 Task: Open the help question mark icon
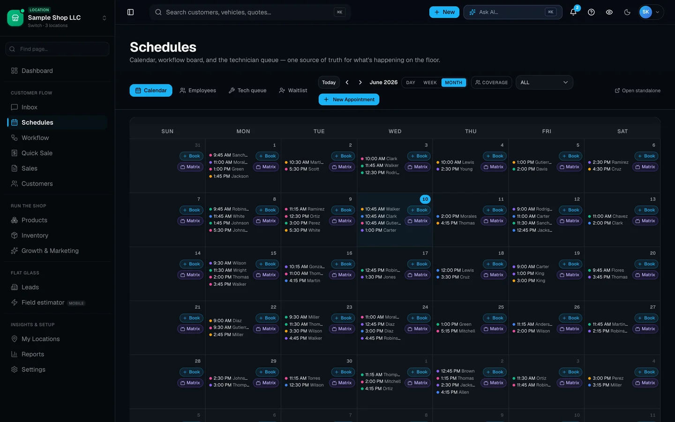click(x=591, y=12)
